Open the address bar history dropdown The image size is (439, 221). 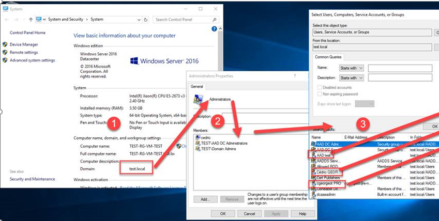click(x=139, y=20)
